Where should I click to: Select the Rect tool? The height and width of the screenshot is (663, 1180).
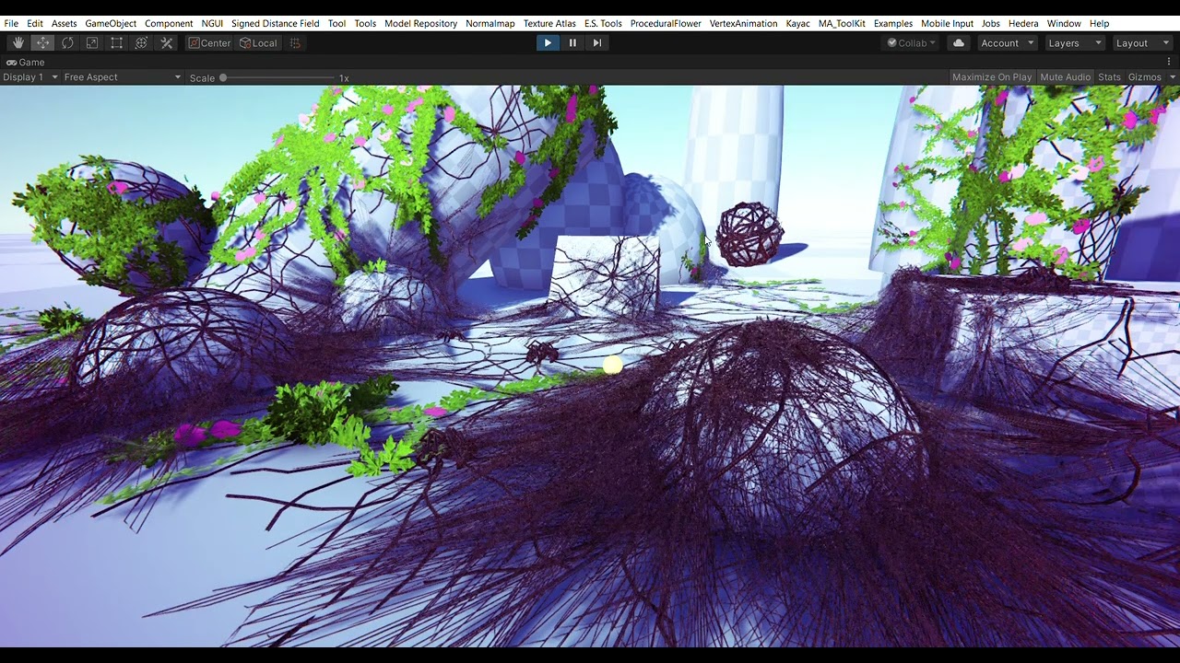(x=117, y=43)
